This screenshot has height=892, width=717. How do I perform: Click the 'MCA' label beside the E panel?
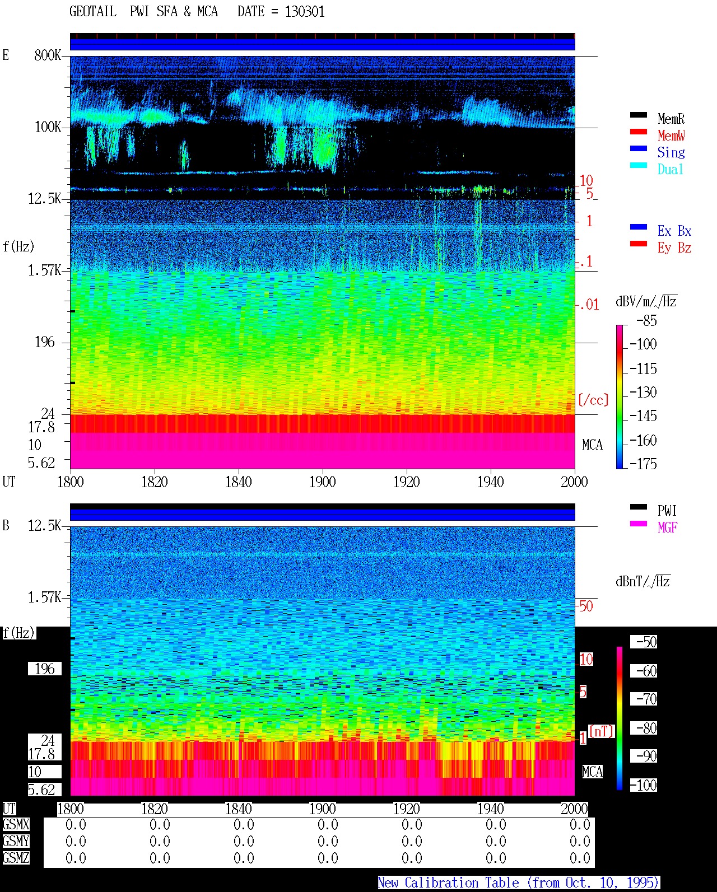coord(592,445)
